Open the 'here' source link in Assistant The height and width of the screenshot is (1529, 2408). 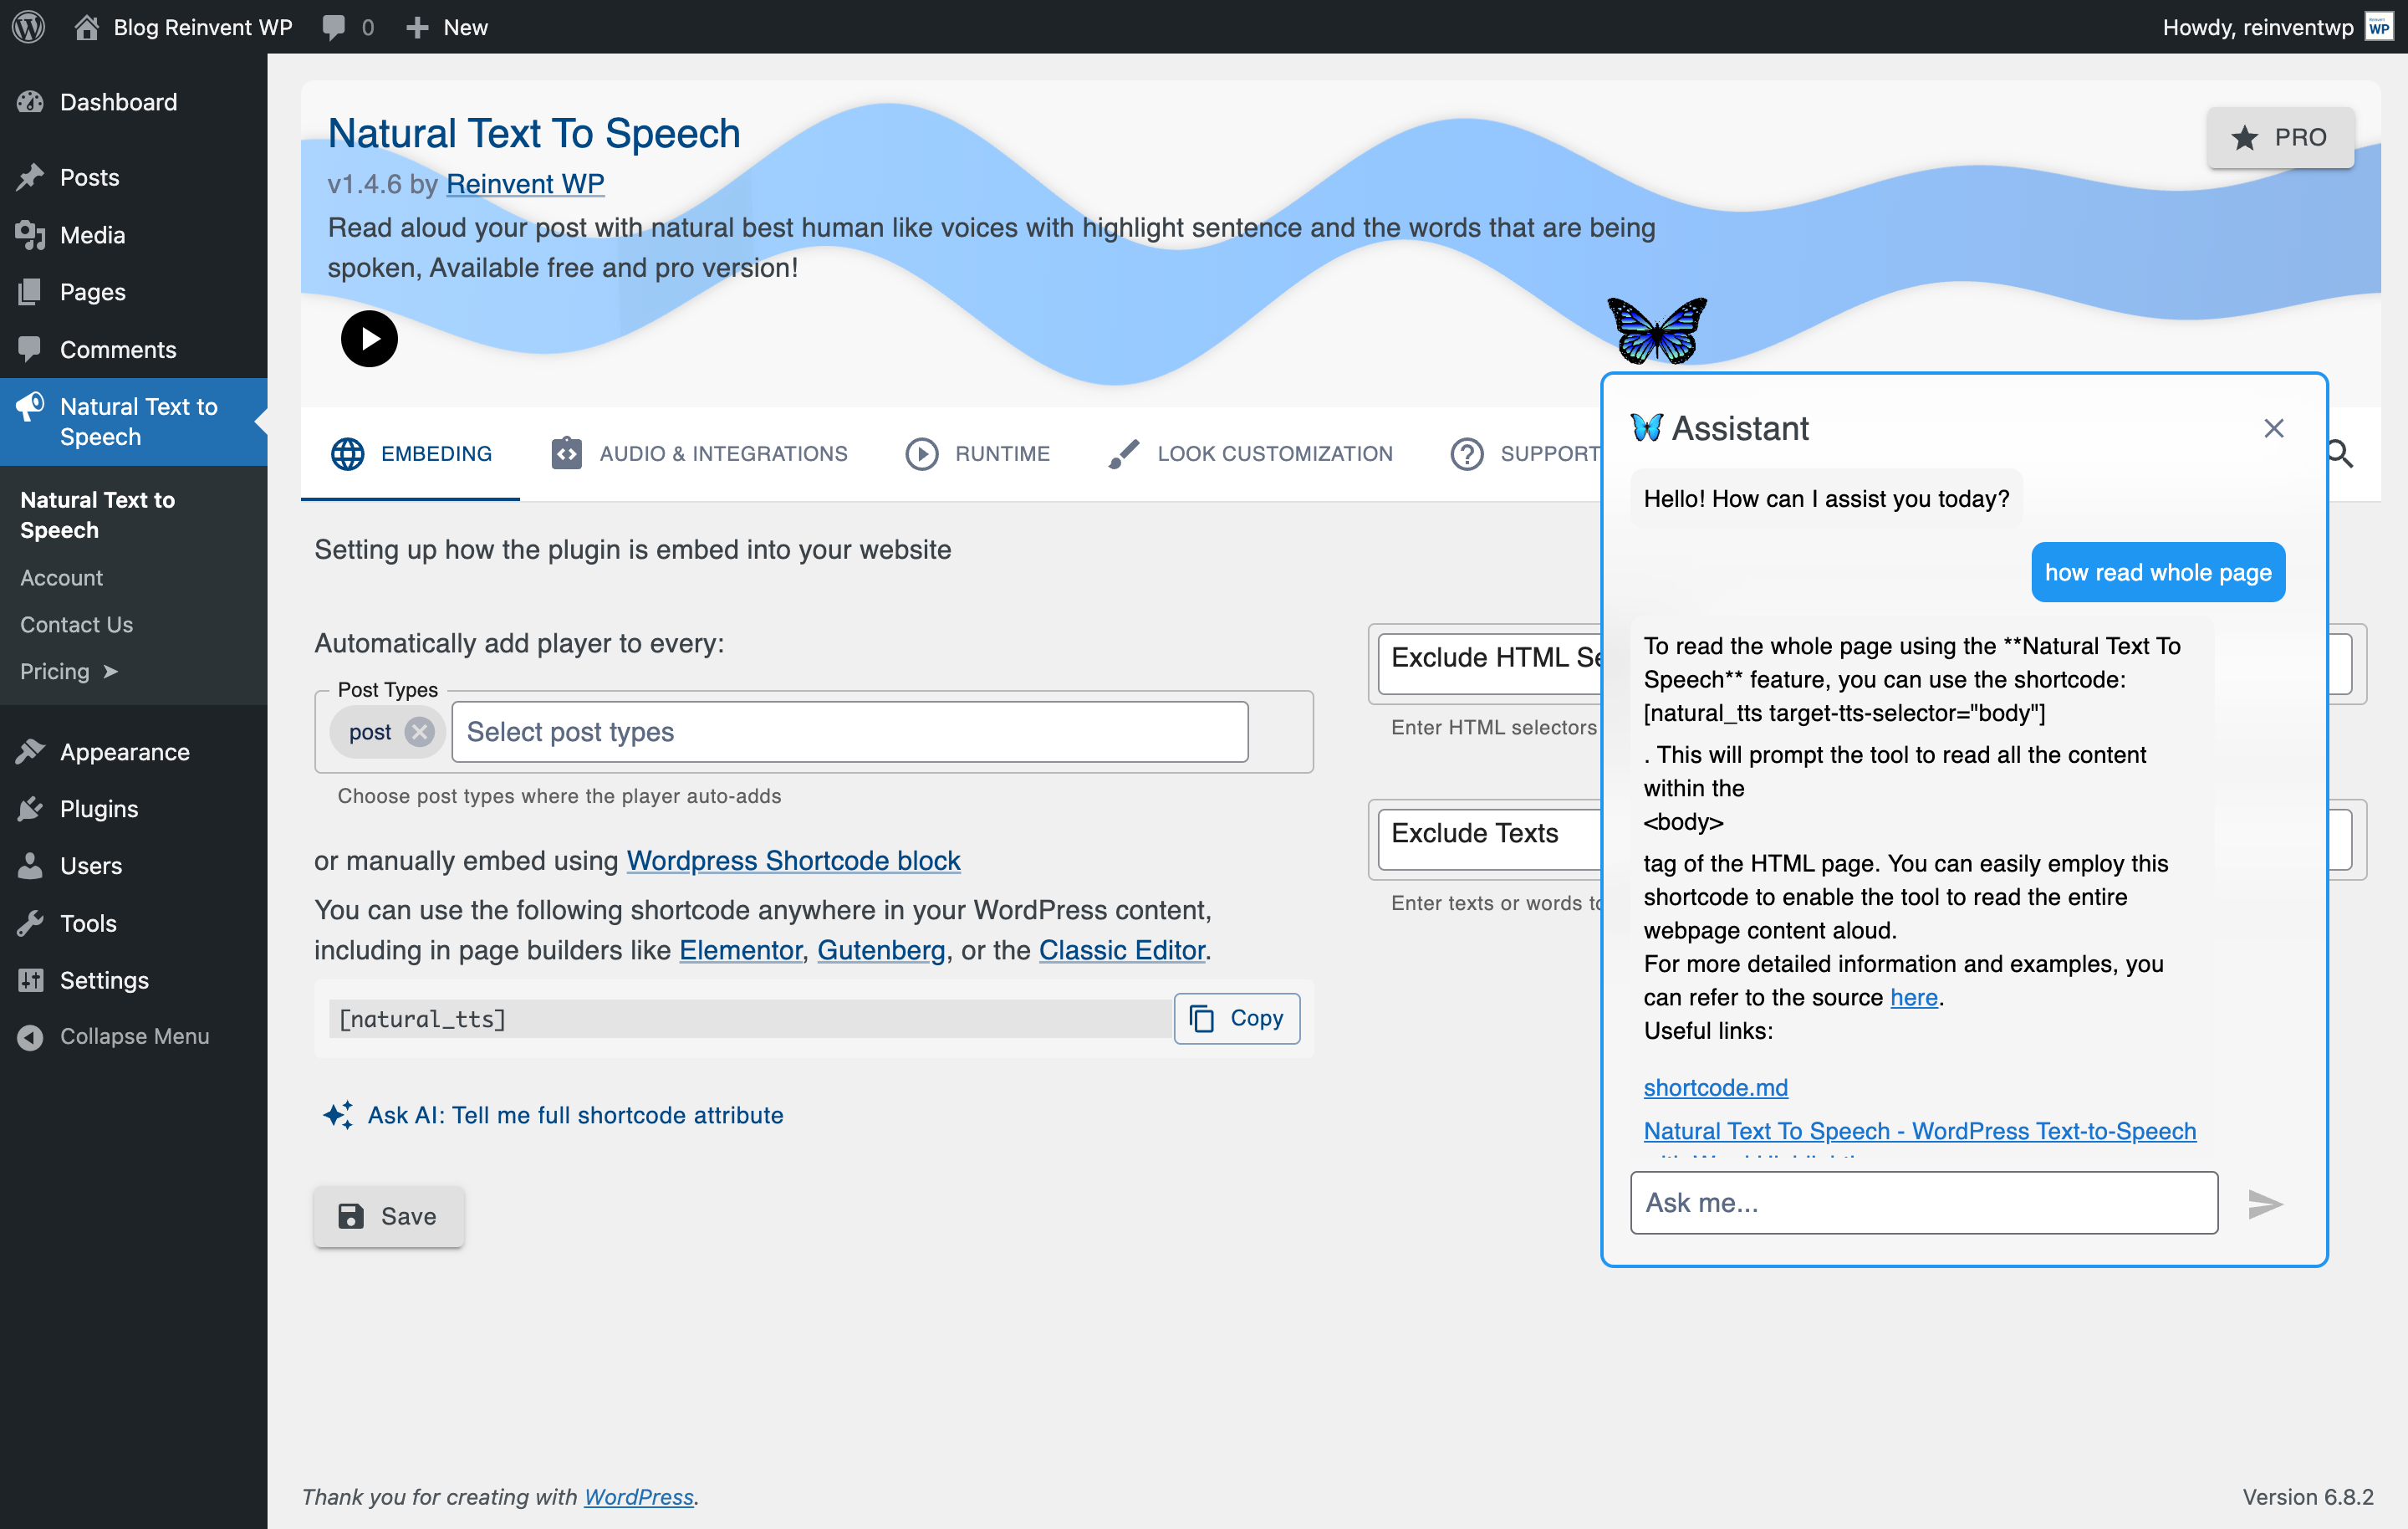pyautogui.click(x=1914, y=998)
